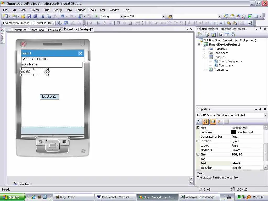
Task: Start debugging with green play icon
Action: (97, 16)
